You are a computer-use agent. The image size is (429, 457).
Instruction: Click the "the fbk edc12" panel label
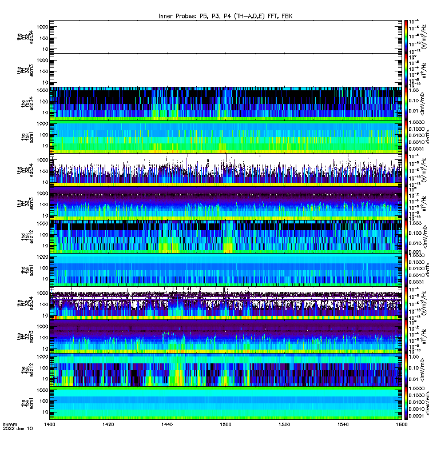[x=27, y=370]
